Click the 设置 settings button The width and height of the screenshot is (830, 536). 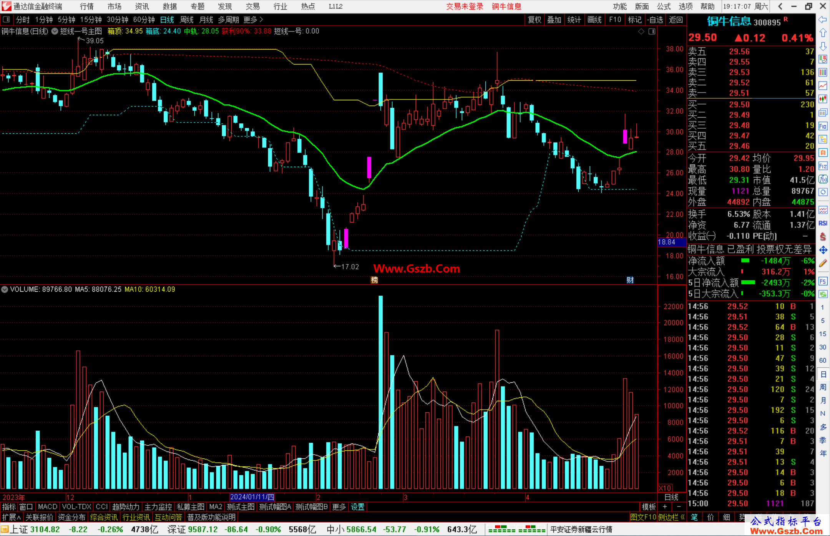tap(358, 507)
